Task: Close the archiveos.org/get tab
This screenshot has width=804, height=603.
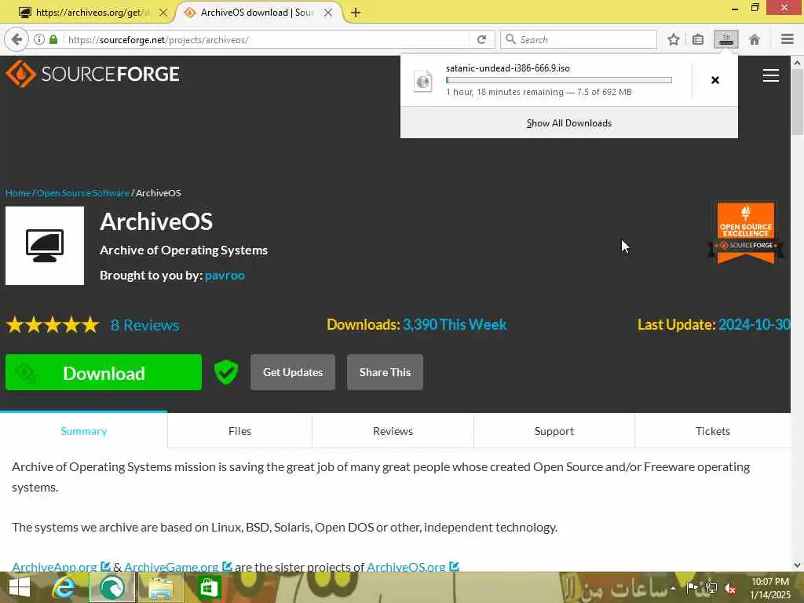Action: (x=163, y=13)
